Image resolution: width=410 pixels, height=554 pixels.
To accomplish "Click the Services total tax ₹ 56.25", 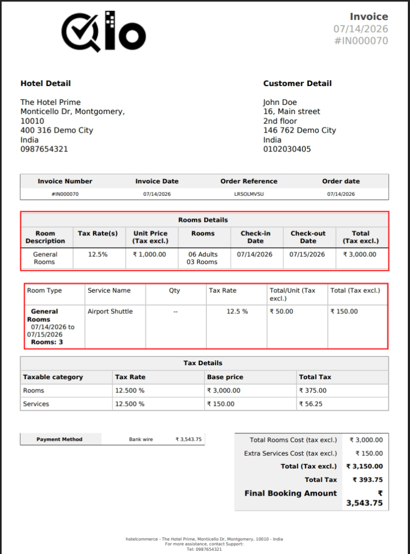I will click(x=311, y=404).
